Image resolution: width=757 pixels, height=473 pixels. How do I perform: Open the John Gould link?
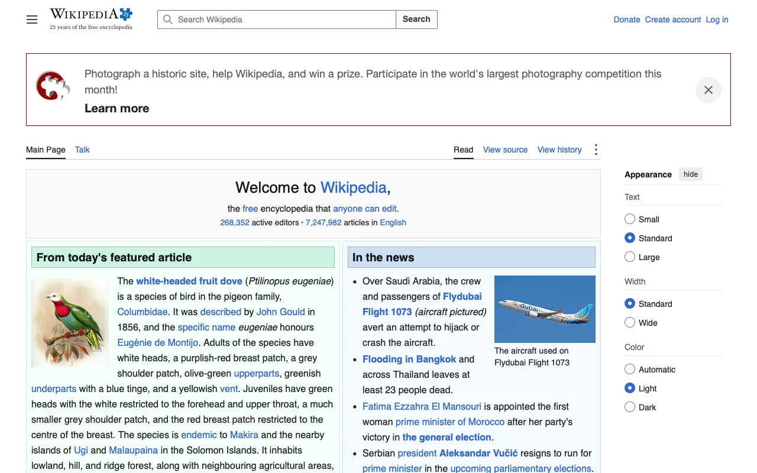[x=281, y=312]
